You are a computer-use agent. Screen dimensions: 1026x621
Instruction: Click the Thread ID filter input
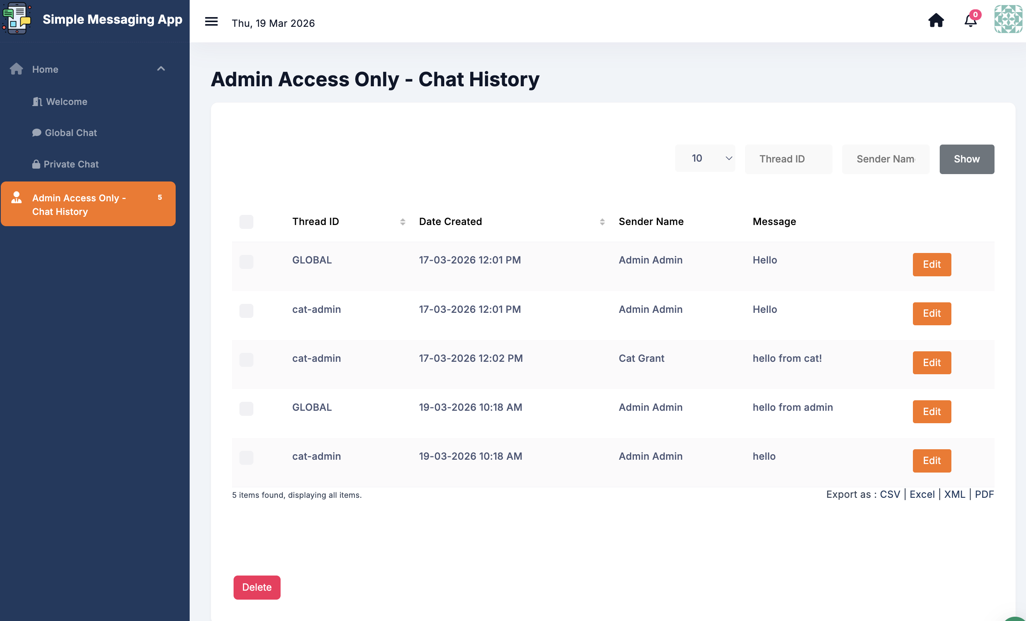pos(788,159)
